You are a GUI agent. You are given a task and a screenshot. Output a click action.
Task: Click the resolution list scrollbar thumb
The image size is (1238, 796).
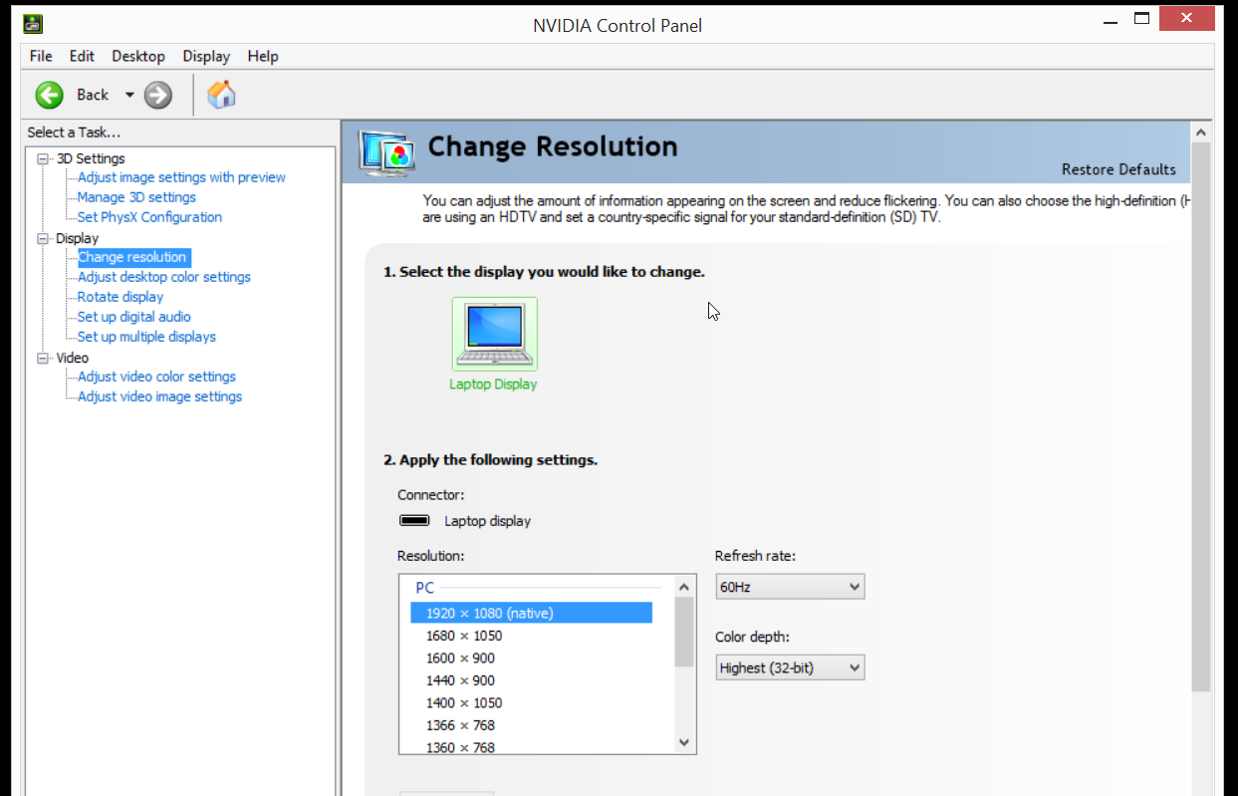[x=683, y=631]
